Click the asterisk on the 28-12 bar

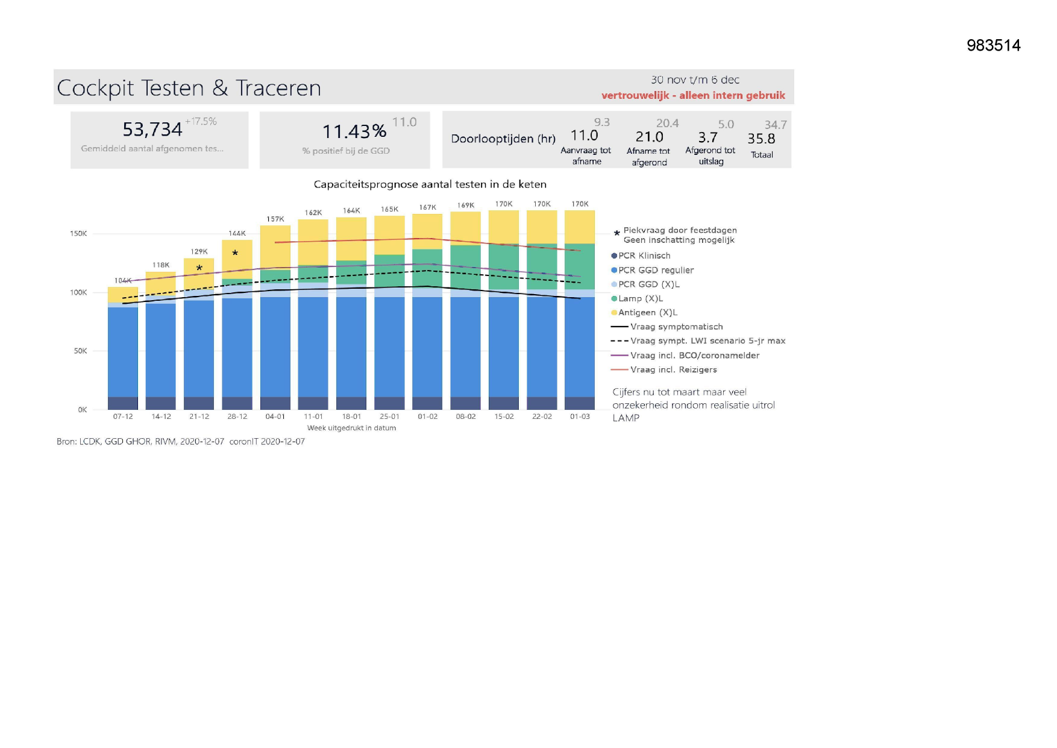click(235, 254)
